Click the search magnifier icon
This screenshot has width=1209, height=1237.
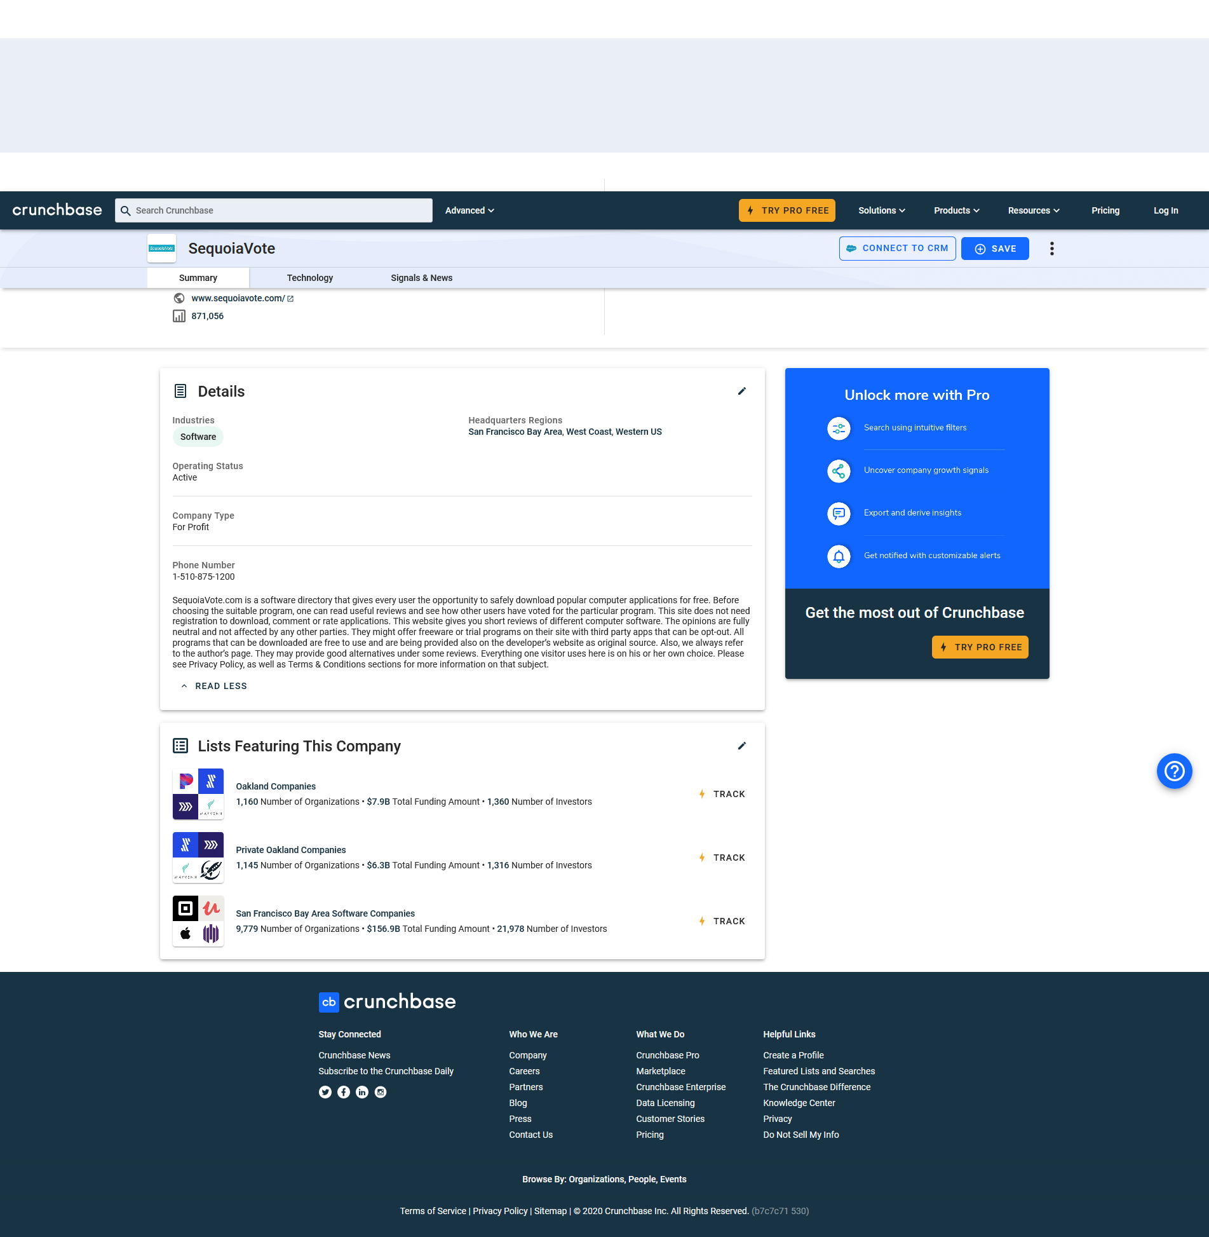[x=126, y=210]
